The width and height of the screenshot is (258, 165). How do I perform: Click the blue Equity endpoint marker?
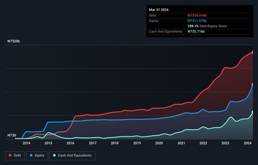coord(253,85)
